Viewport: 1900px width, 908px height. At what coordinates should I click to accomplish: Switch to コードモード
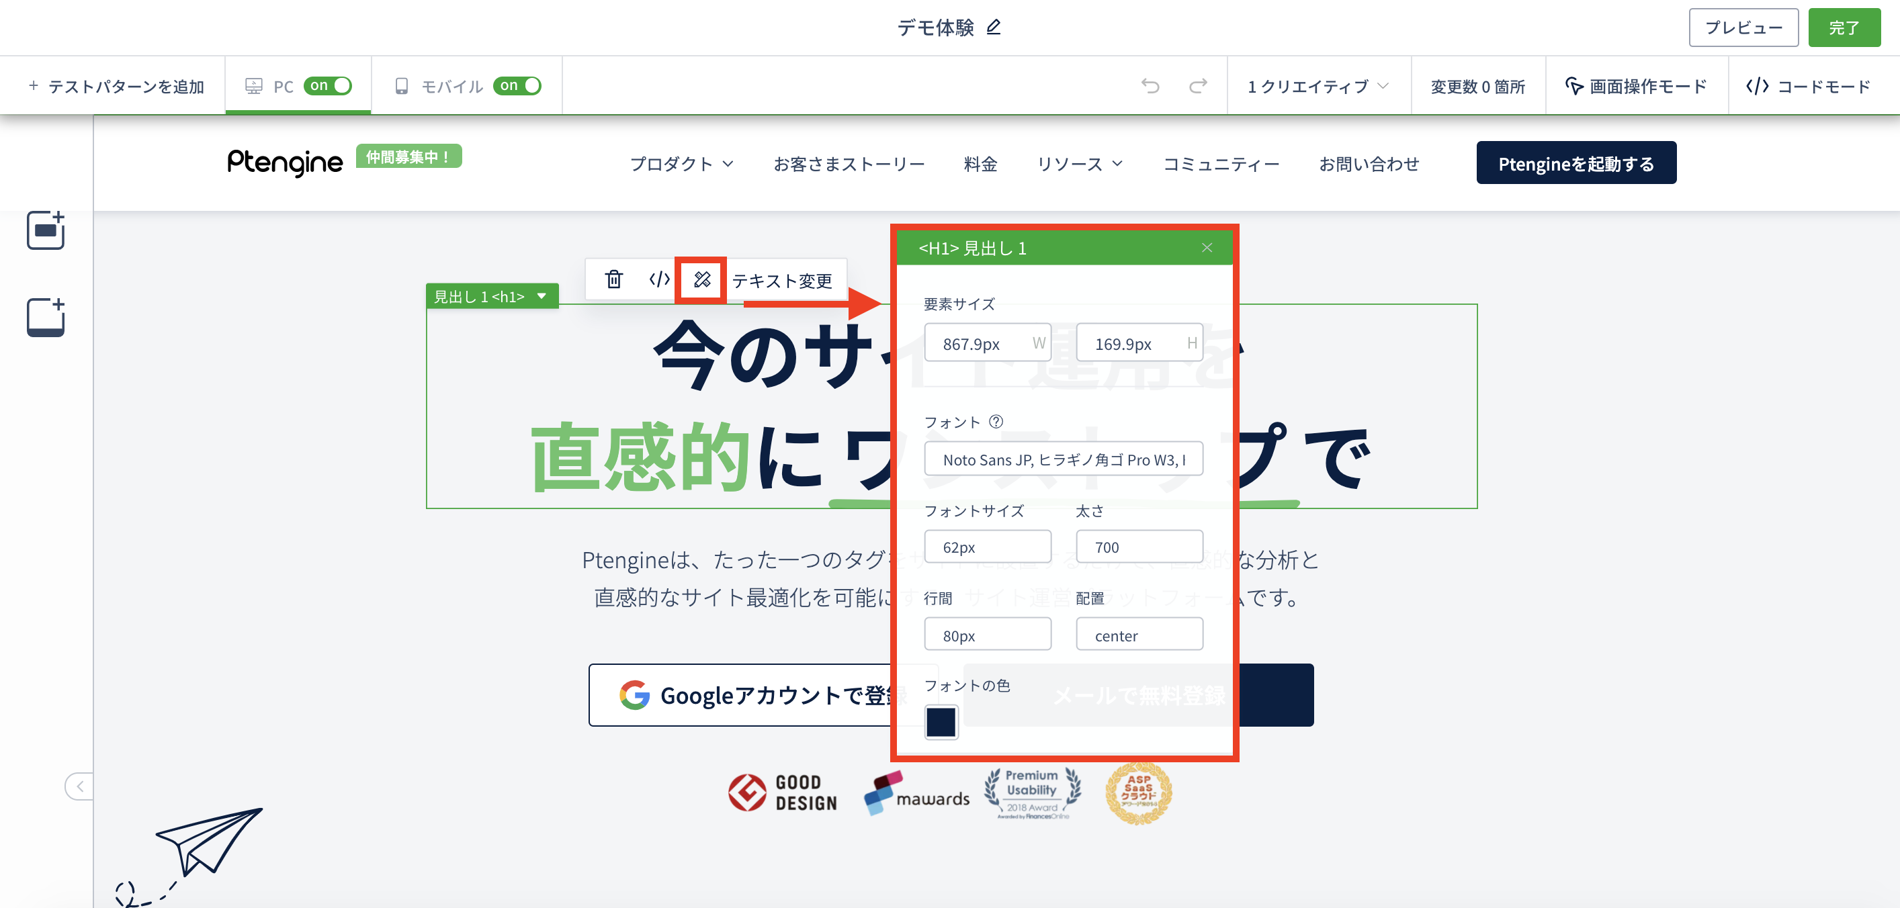point(1808,86)
